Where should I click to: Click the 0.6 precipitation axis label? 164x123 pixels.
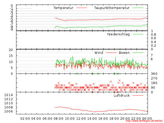153,38
